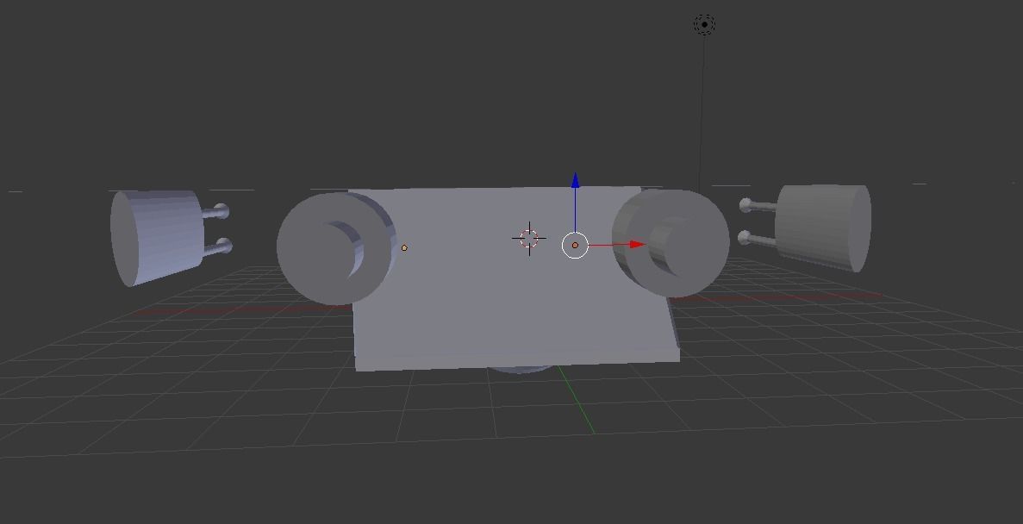Select the upper prong of right plug
The image size is (1023, 524).
coord(757,206)
